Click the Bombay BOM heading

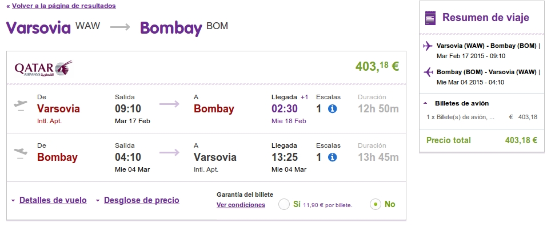(184, 28)
